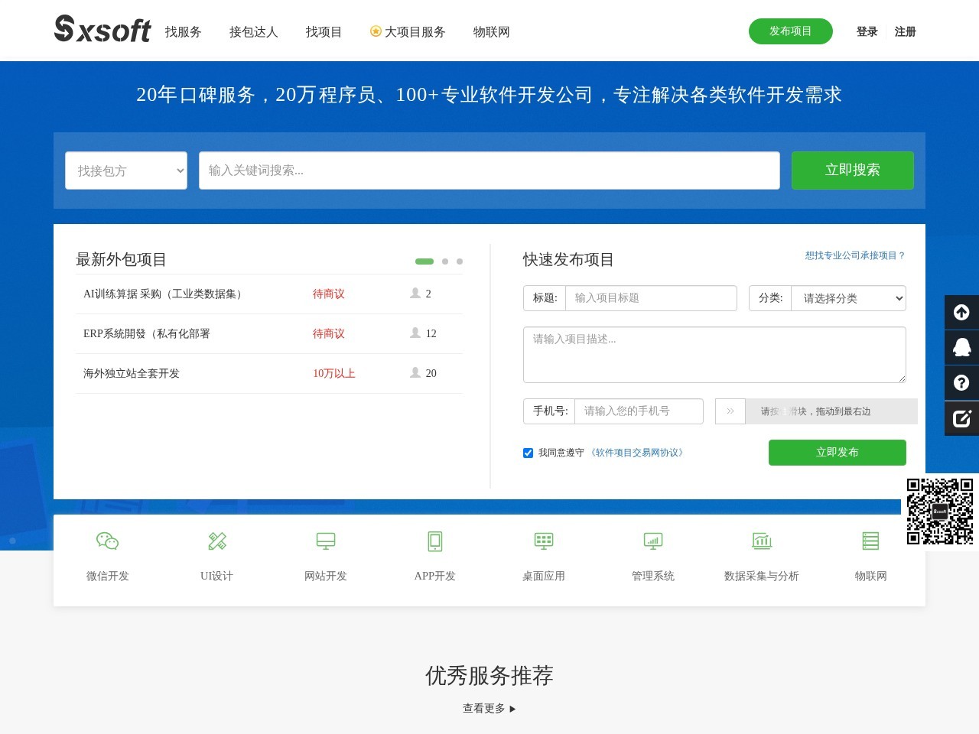
Task: Click the scroll-to-top arrow icon
Action: (961, 312)
